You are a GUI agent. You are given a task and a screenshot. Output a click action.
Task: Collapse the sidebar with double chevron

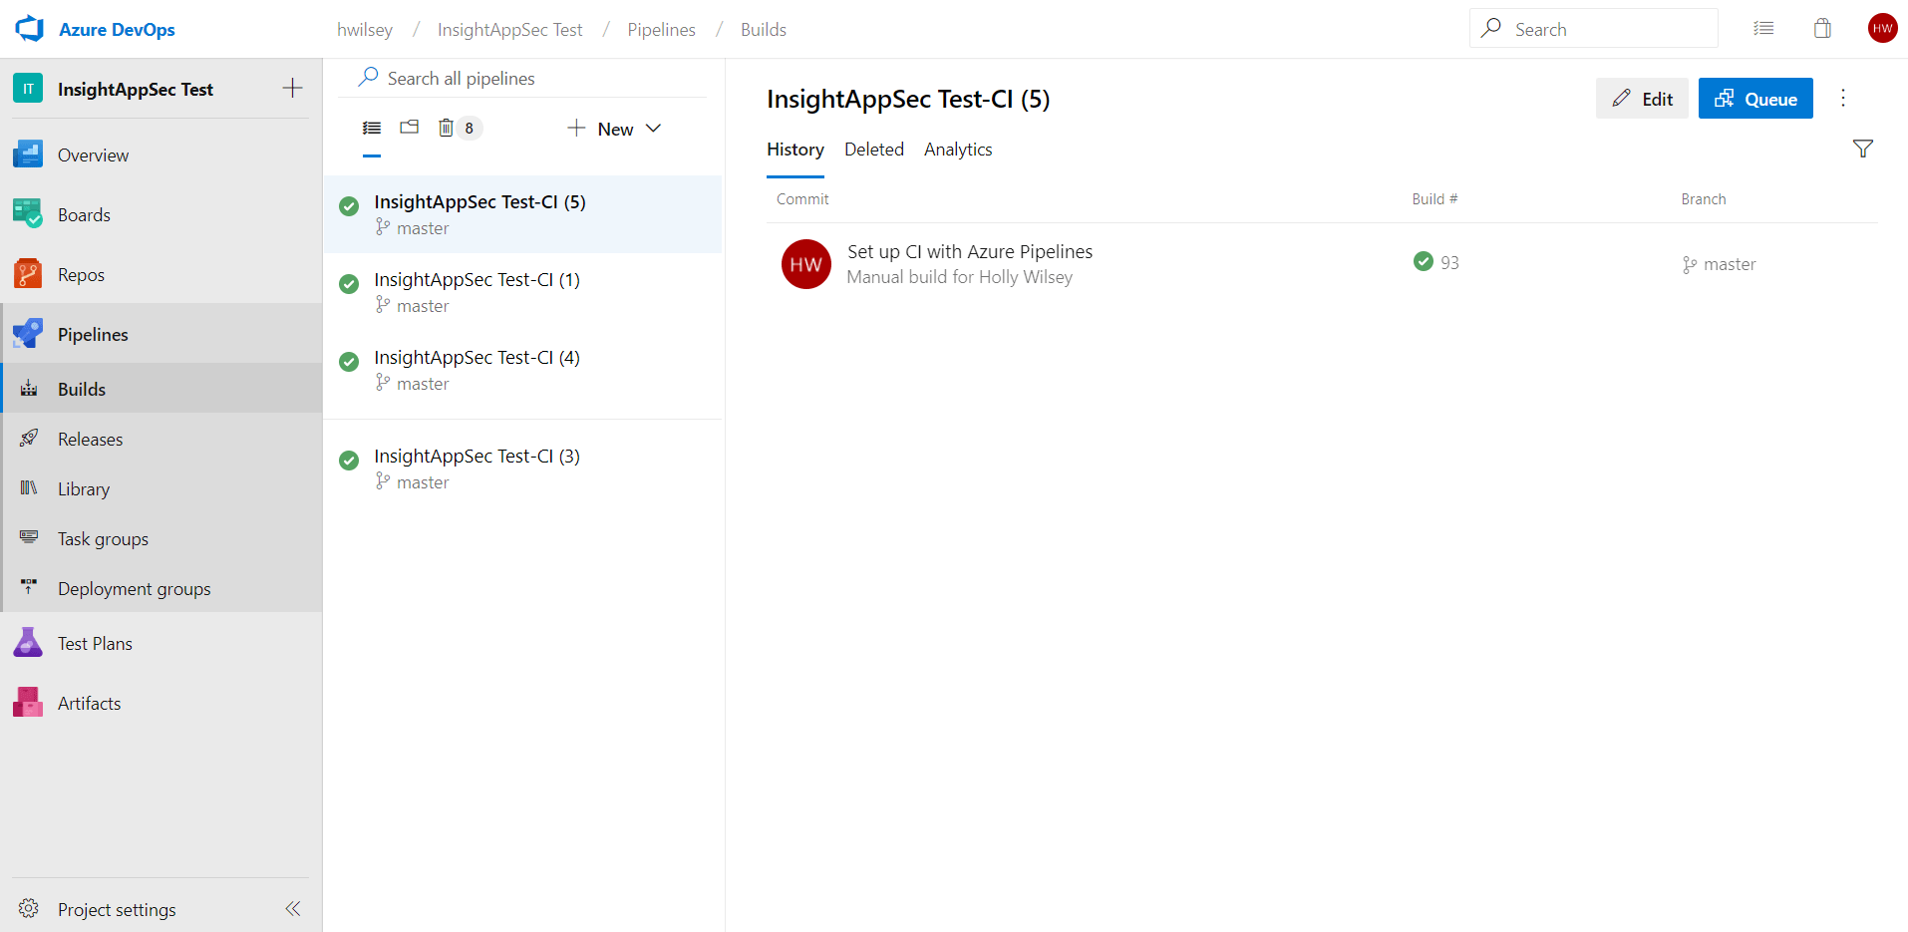tap(293, 908)
